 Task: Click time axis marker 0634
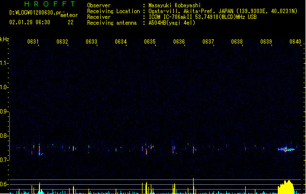[121, 42]
